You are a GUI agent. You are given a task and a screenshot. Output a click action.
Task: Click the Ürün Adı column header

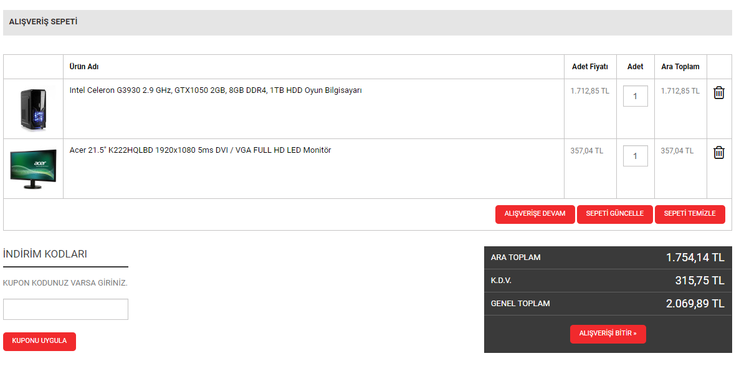pos(84,67)
